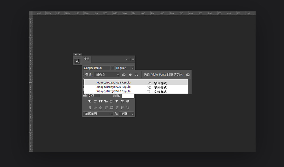Expand the collapsed dock with double chevrons
This screenshot has width=284, height=167.
pyautogui.click(x=76, y=55)
